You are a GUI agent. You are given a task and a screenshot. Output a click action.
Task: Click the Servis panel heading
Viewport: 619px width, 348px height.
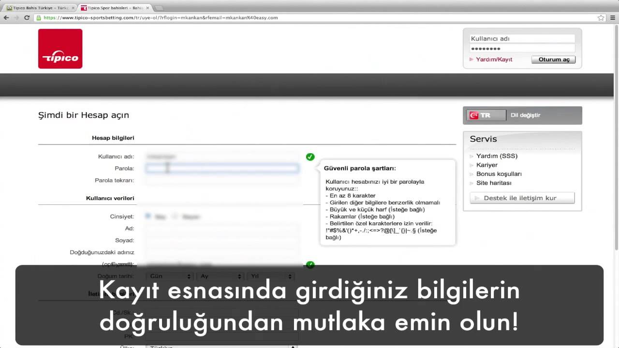(x=483, y=139)
